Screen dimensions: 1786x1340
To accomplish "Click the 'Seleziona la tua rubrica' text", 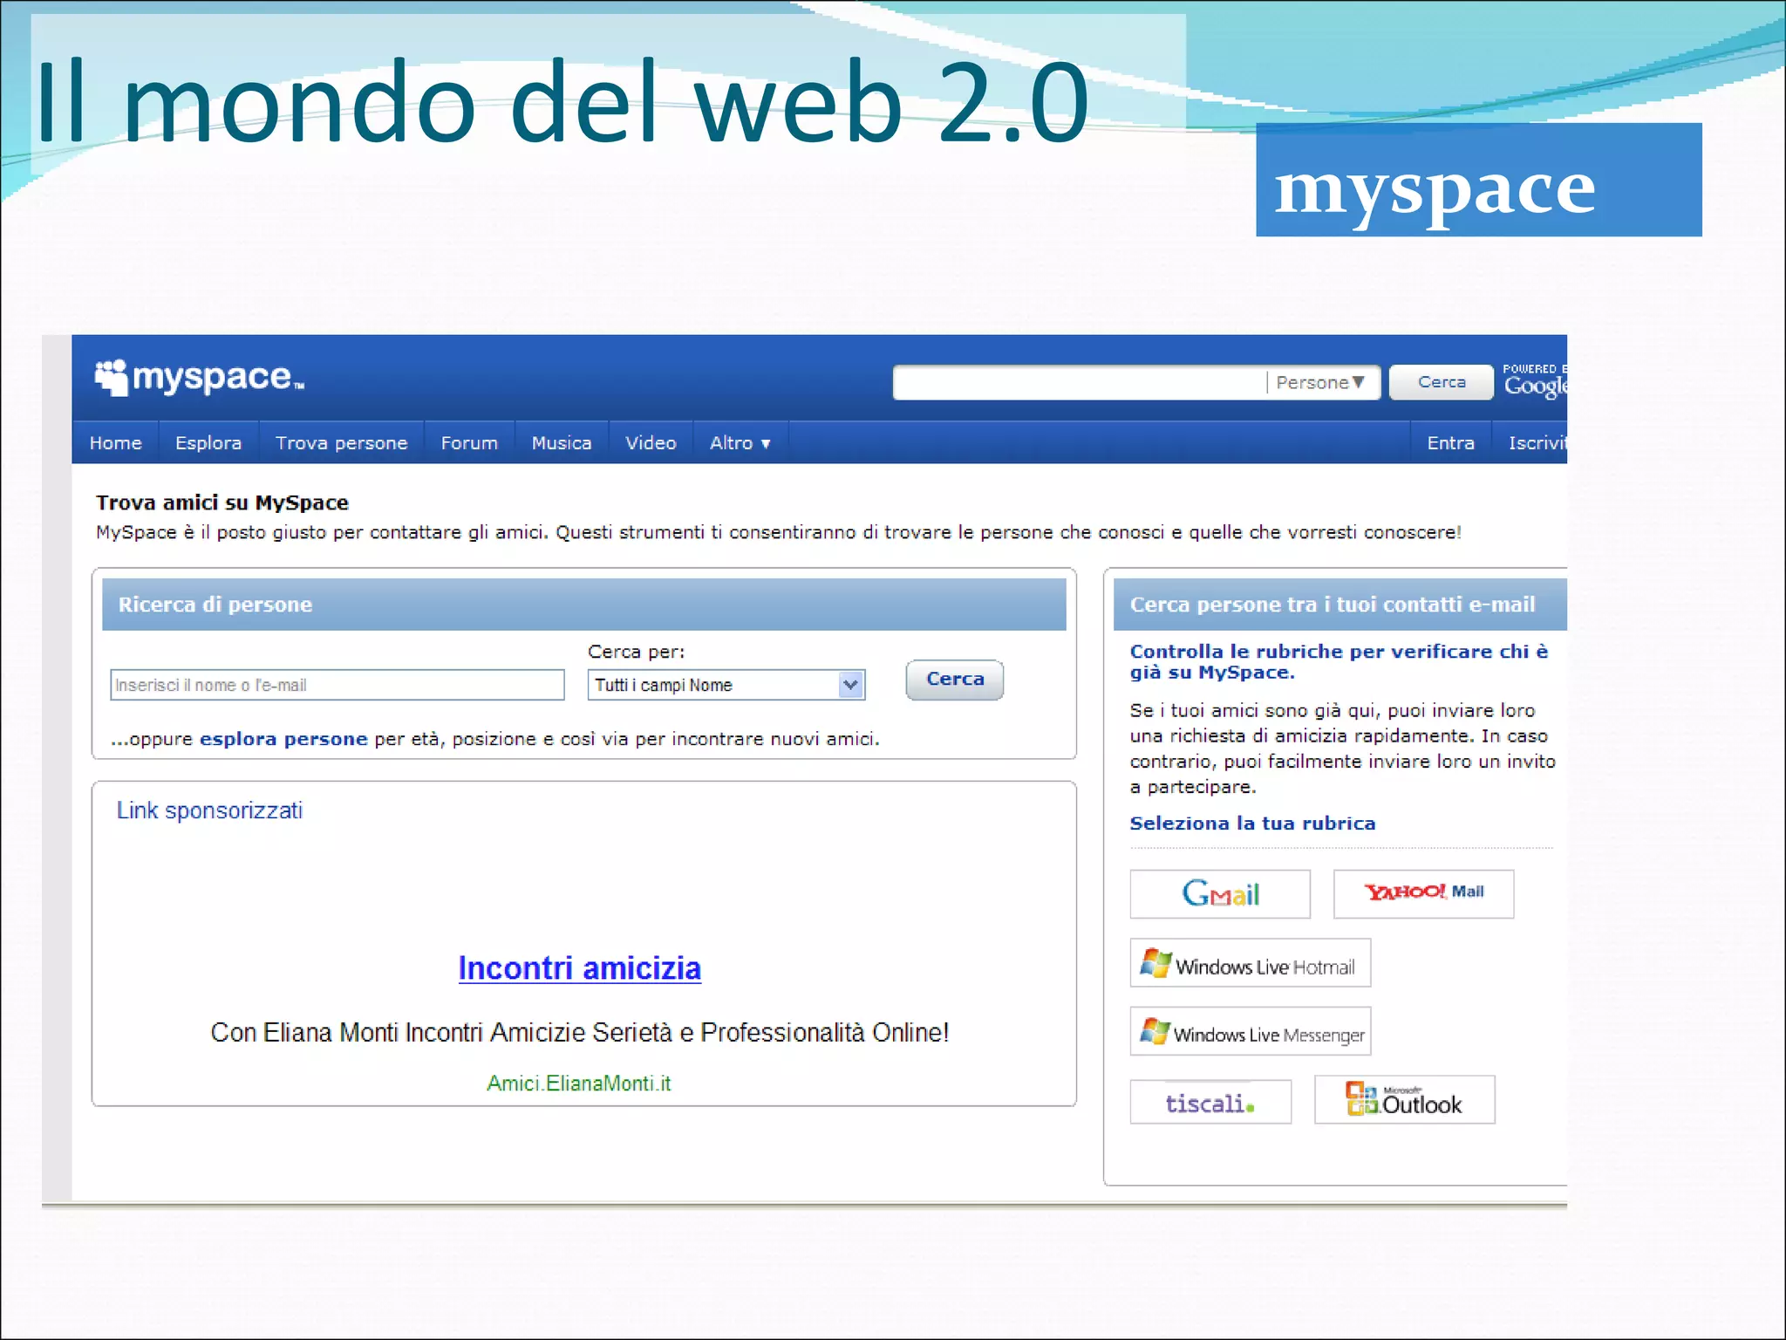I will 1252,824.
